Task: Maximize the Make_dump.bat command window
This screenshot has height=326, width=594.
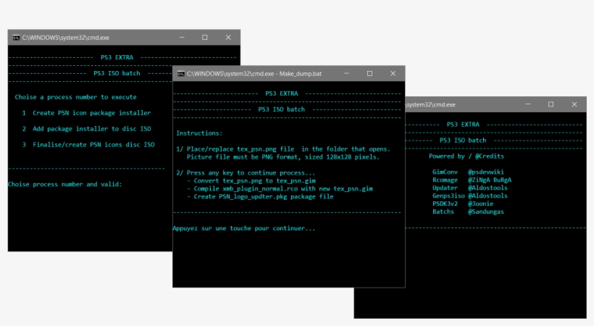Action: 369,74
